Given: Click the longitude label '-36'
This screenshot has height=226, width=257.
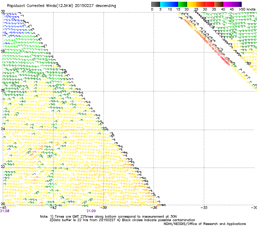Looking at the screenshot, I should click(x=154, y=208).
